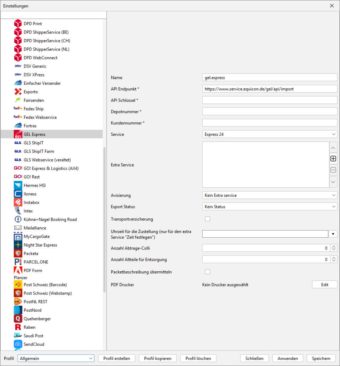This screenshot has height=366, width=340.
Task: Select the PostNord icon in list
Action: 18,310
